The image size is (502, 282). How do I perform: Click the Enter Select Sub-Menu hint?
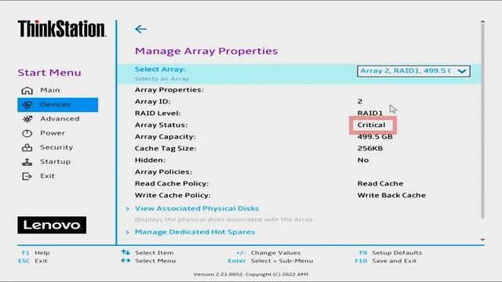(270, 261)
